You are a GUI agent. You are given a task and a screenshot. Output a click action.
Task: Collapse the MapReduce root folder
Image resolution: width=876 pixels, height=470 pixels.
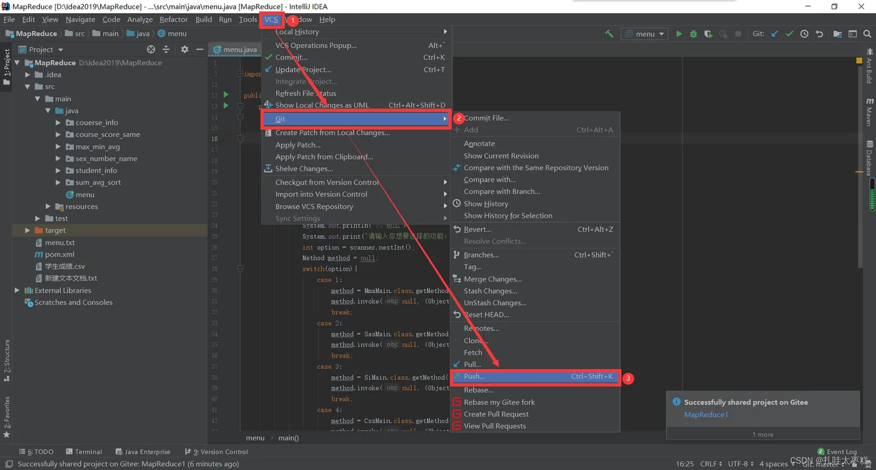pos(18,63)
